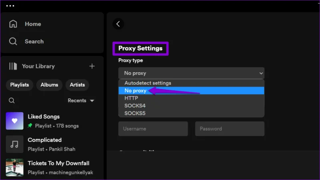Open the Liked Songs playlist title
This screenshot has width=320, height=180.
tap(44, 117)
